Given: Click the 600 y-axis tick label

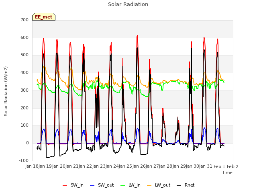Looking at the screenshot, I should click(x=24, y=37).
